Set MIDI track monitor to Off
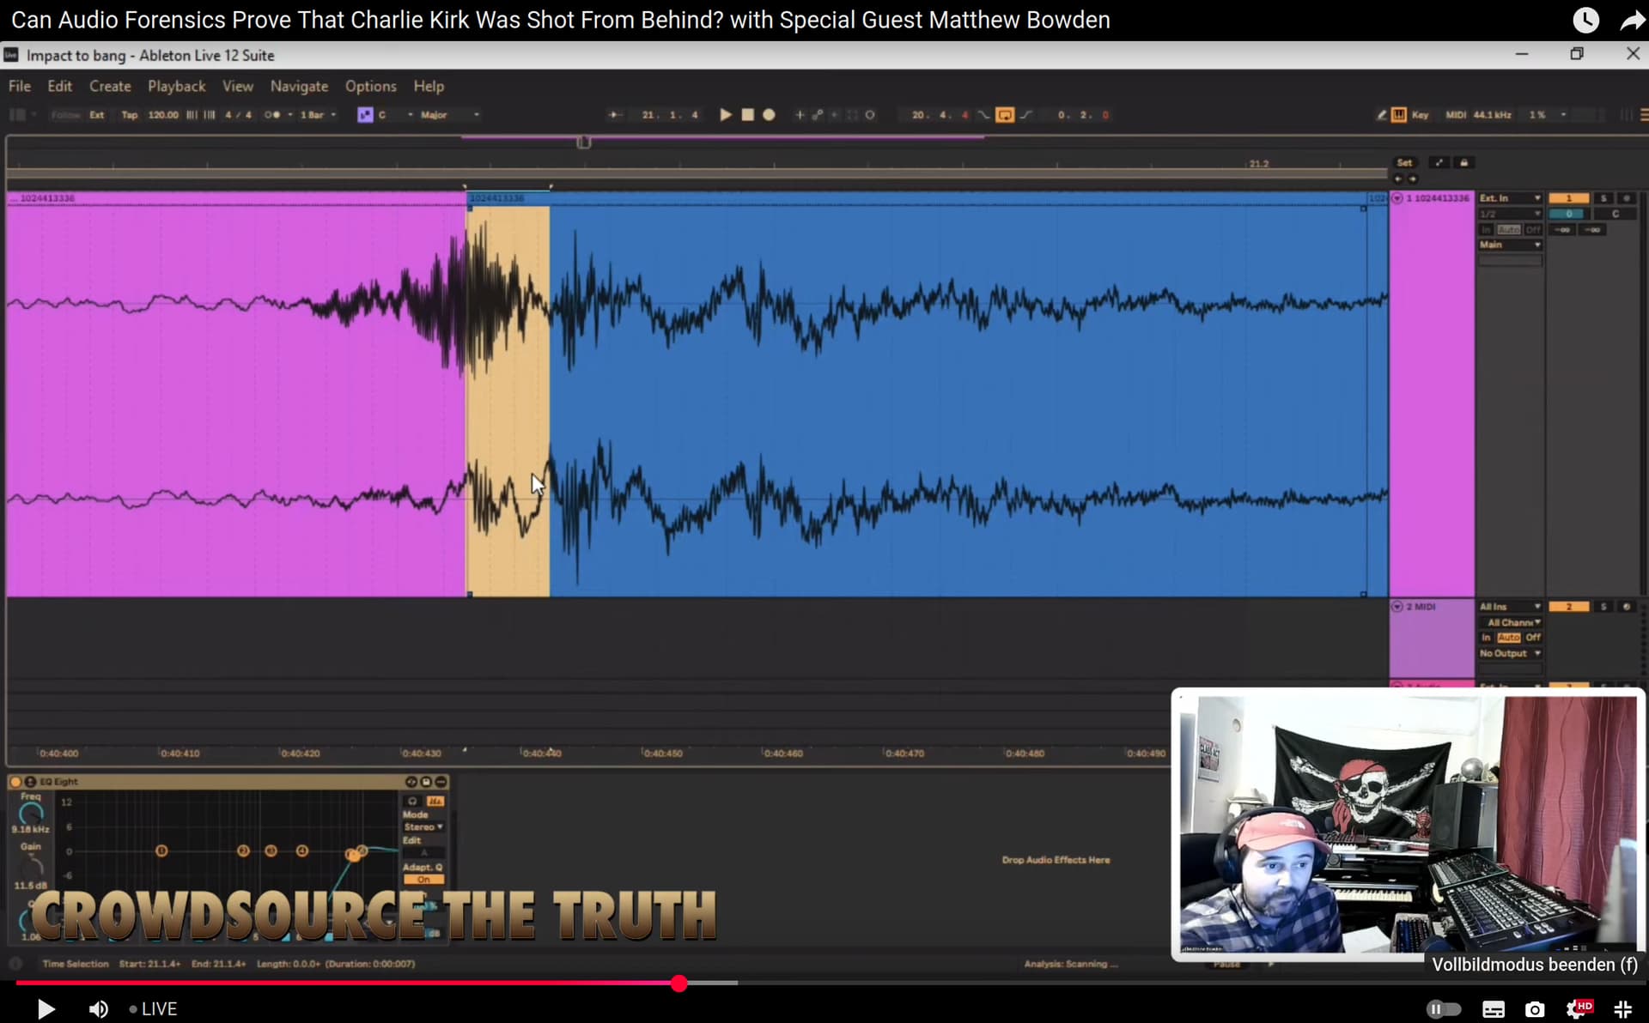The width and height of the screenshot is (1649, 1023). coord(1533,638)
